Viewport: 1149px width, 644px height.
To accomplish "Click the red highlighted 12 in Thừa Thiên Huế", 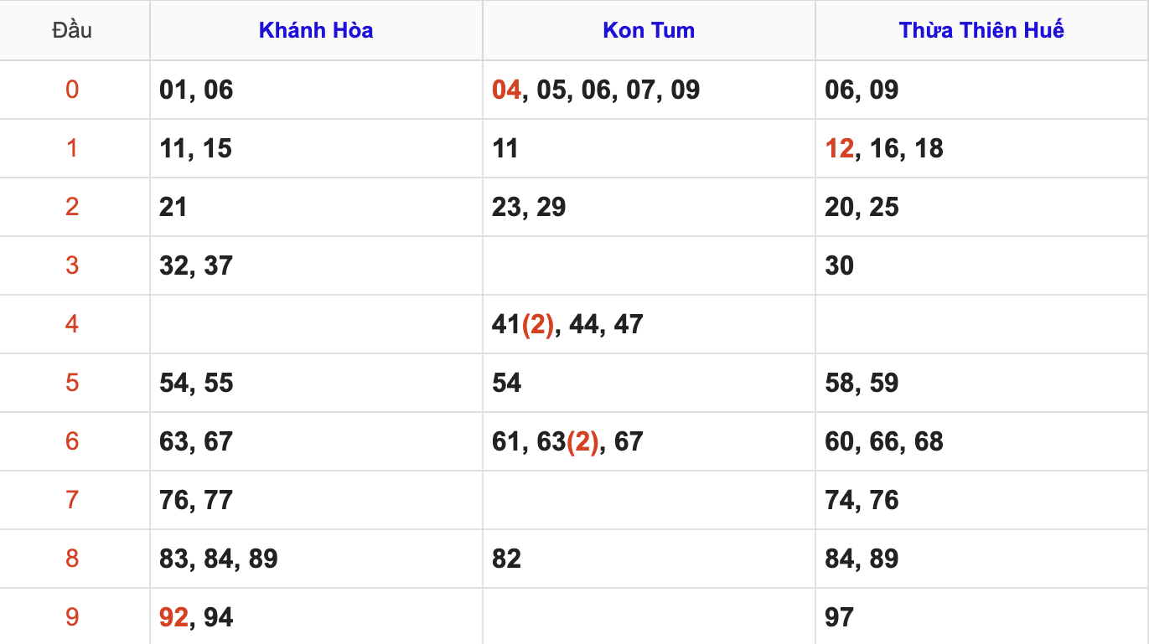I will coord(839,148).
